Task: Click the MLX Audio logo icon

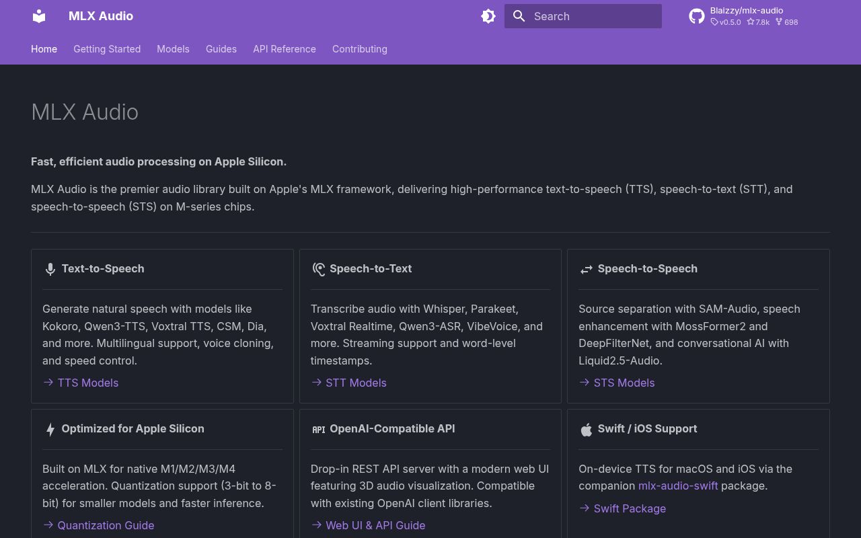Action: point(39,16)
